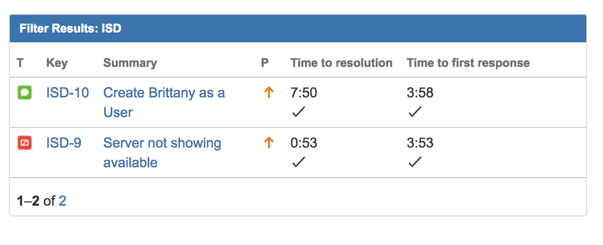Sort by the P priority column header
The image size is (603, 245).
(x=265, y=63)
